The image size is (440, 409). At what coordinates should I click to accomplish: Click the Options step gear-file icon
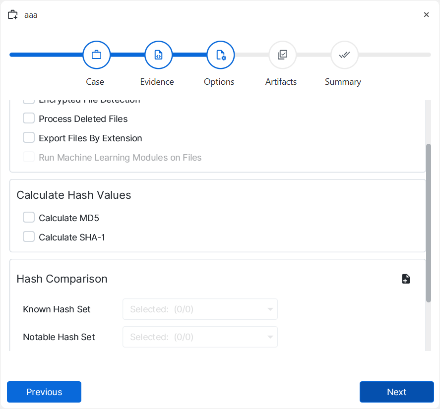[x=220, y=55]
